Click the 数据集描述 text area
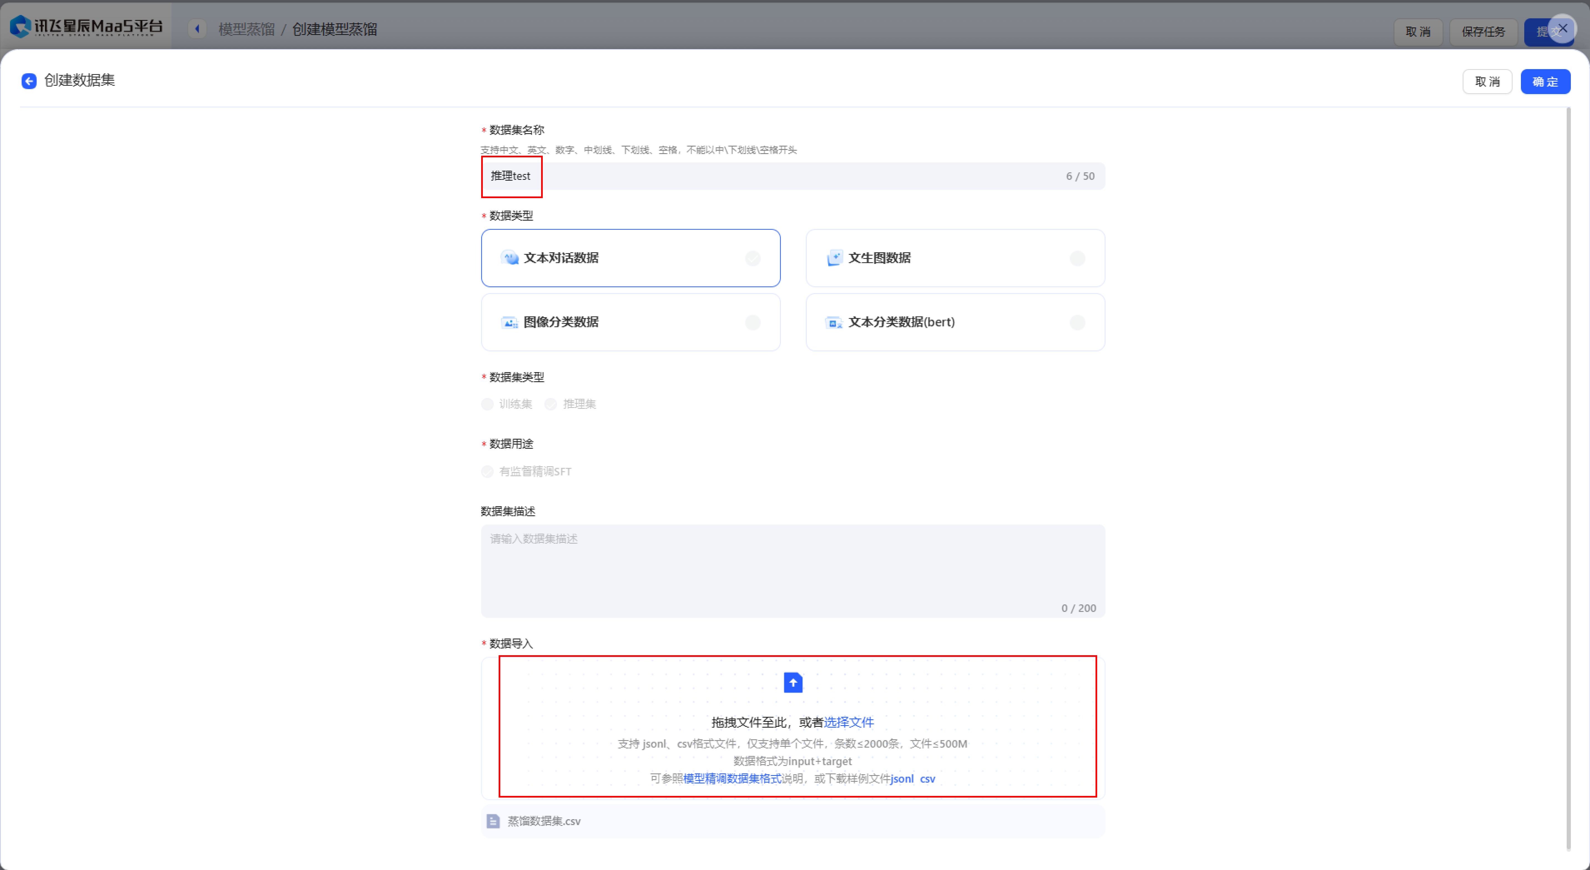The width and height of the screenshot is (1590, 870). click(793, 571)
